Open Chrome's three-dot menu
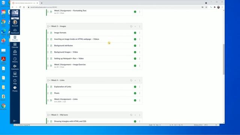This screenshot has width=240, height=135. (222, 7)
